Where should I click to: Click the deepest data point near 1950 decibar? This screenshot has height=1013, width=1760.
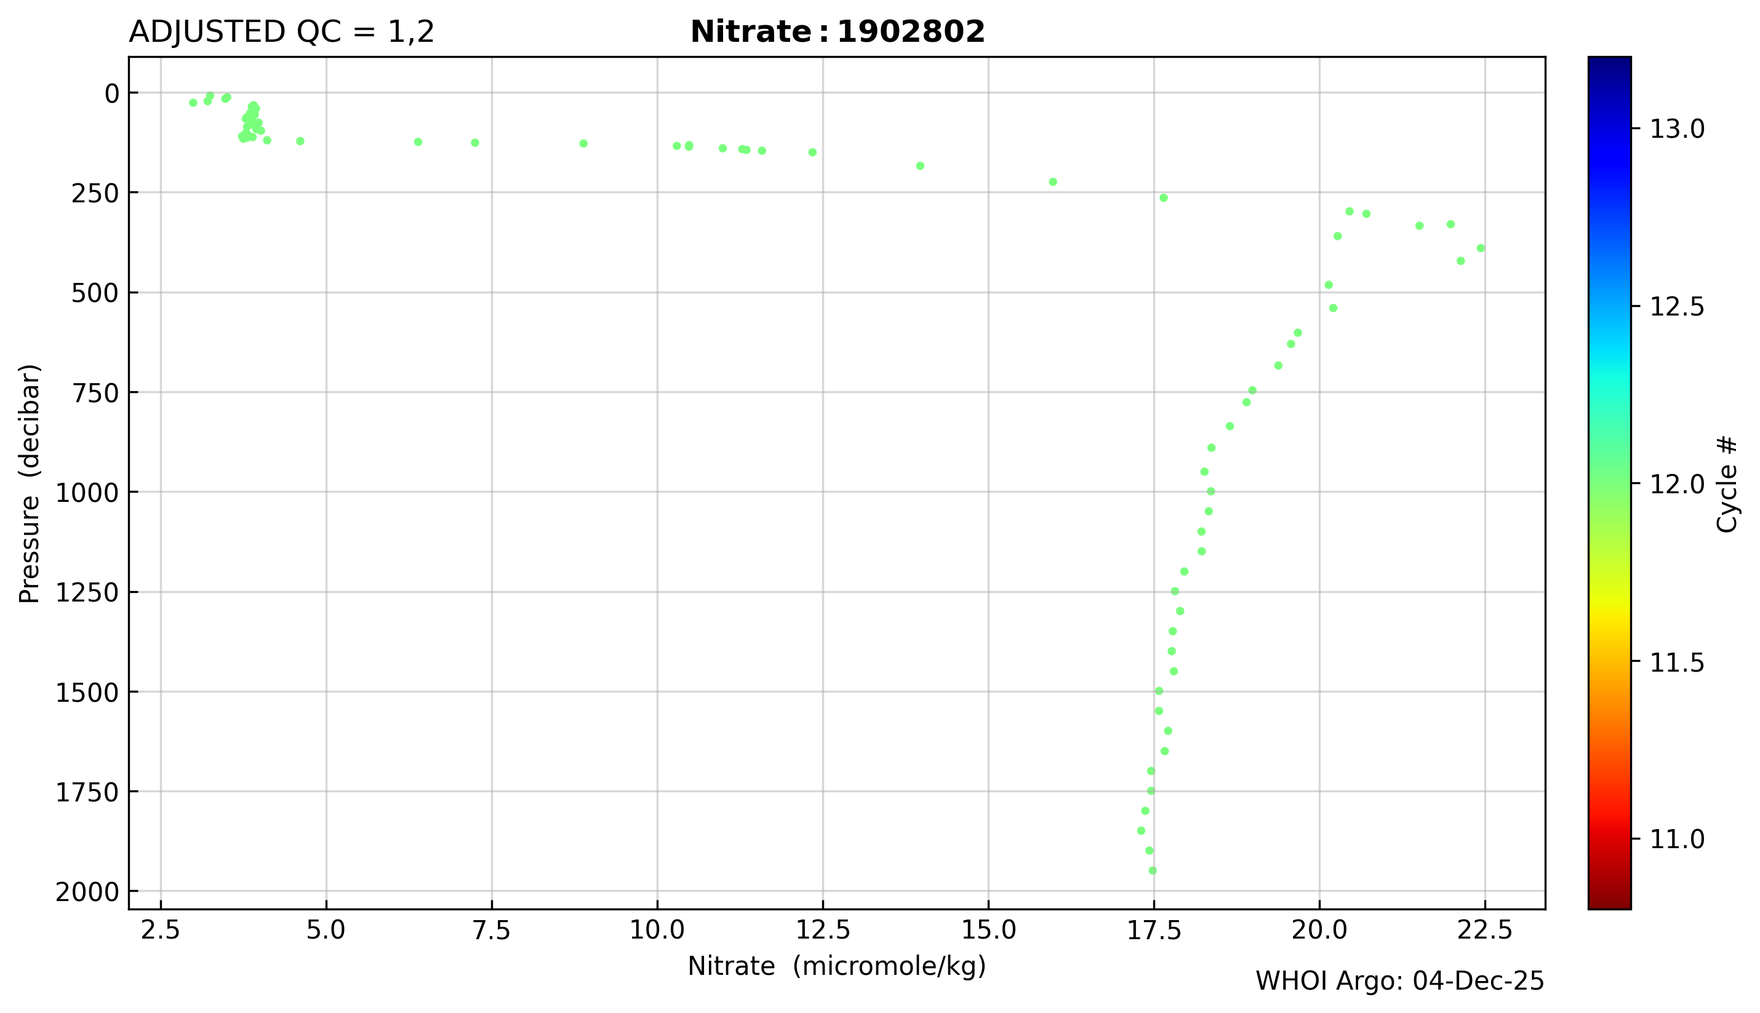(1153, 870)
